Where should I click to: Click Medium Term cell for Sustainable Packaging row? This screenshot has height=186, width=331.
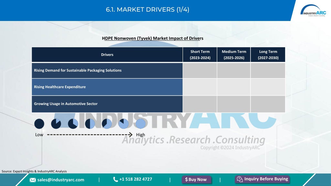(234, 70)
